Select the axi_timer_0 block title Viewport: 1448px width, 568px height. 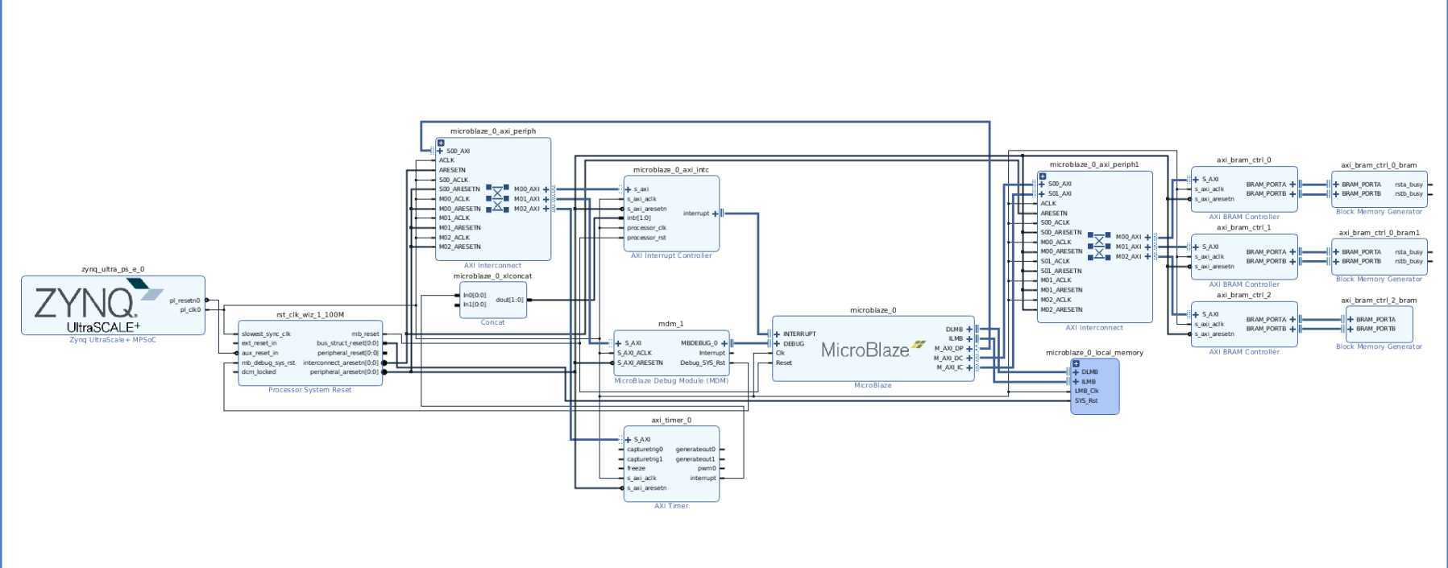point(671,421)
